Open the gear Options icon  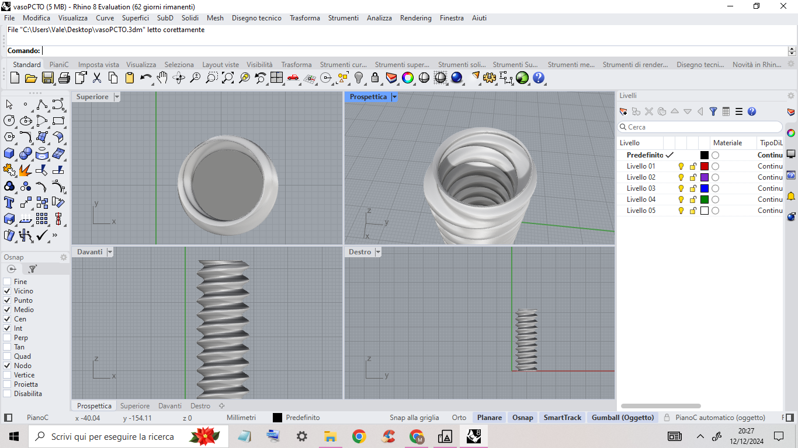point(490,78)
